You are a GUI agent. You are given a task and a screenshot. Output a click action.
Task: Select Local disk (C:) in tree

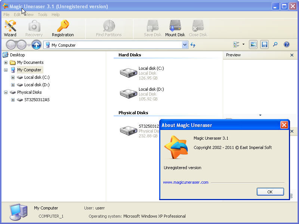click(37, 77)
